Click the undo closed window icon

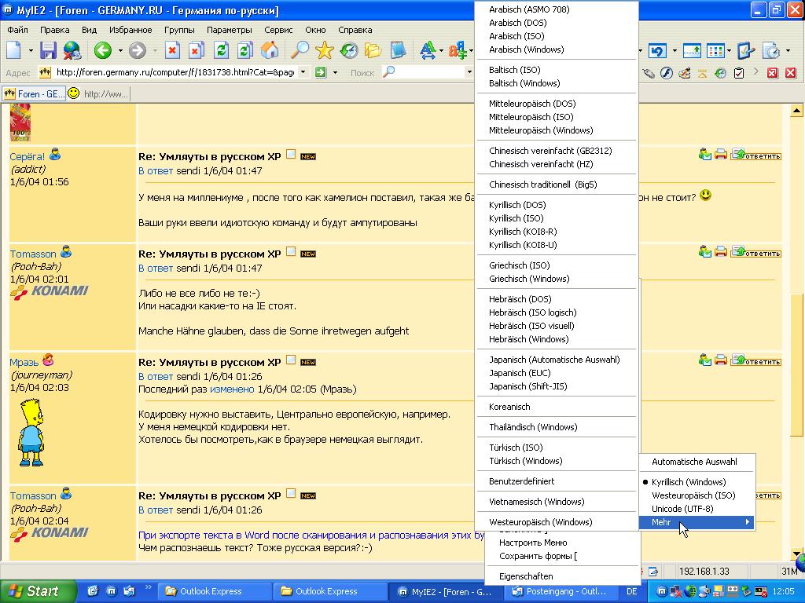coord(657,50)
